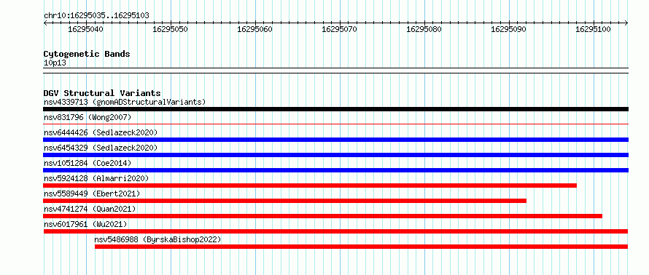Click ruler position 16295080
The width and height of the screenshot is (649, 275).
pyautogui.click(x=424, y=29)
